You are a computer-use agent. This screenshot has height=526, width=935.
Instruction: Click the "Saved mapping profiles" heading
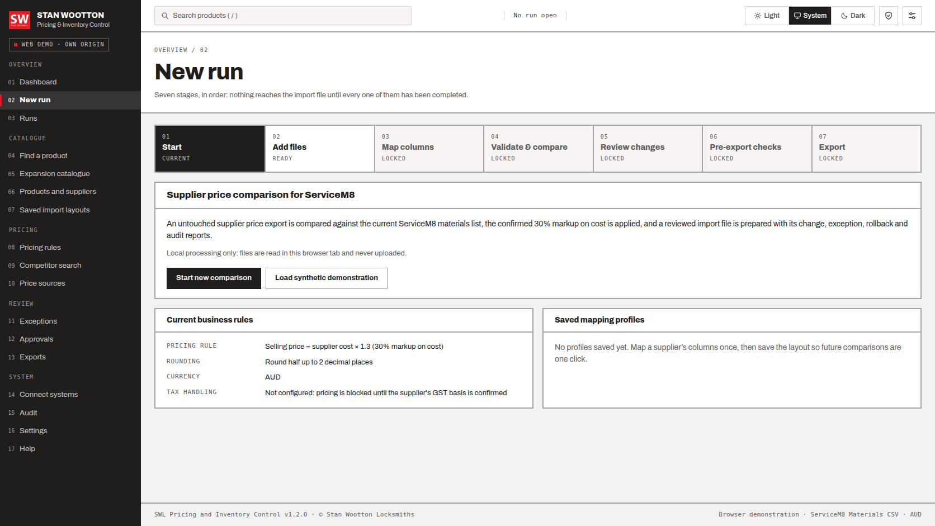(x=599, y=320)
